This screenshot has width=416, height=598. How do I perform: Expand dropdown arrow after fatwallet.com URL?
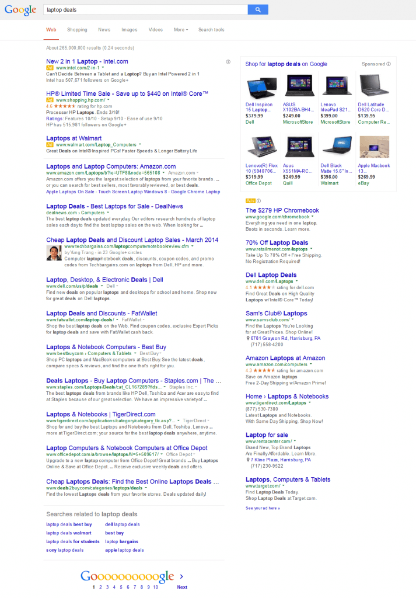point(117,319)
